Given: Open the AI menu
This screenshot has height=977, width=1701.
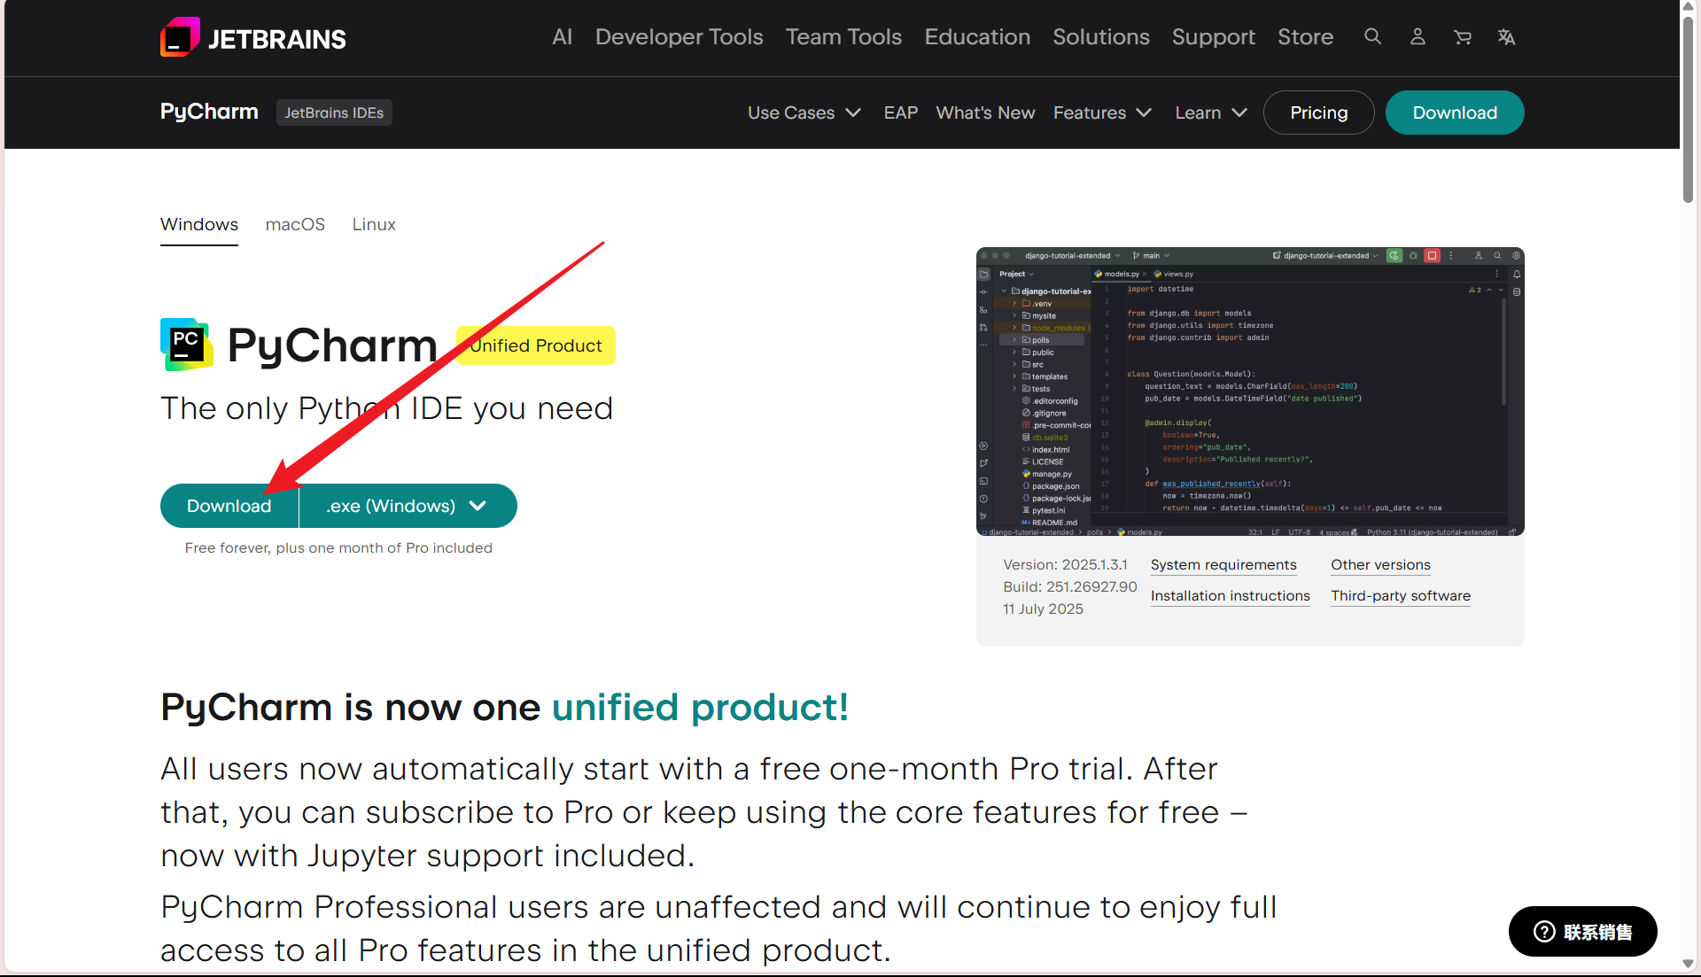Looking at the screenshot, I should click(x=562, y=37).
